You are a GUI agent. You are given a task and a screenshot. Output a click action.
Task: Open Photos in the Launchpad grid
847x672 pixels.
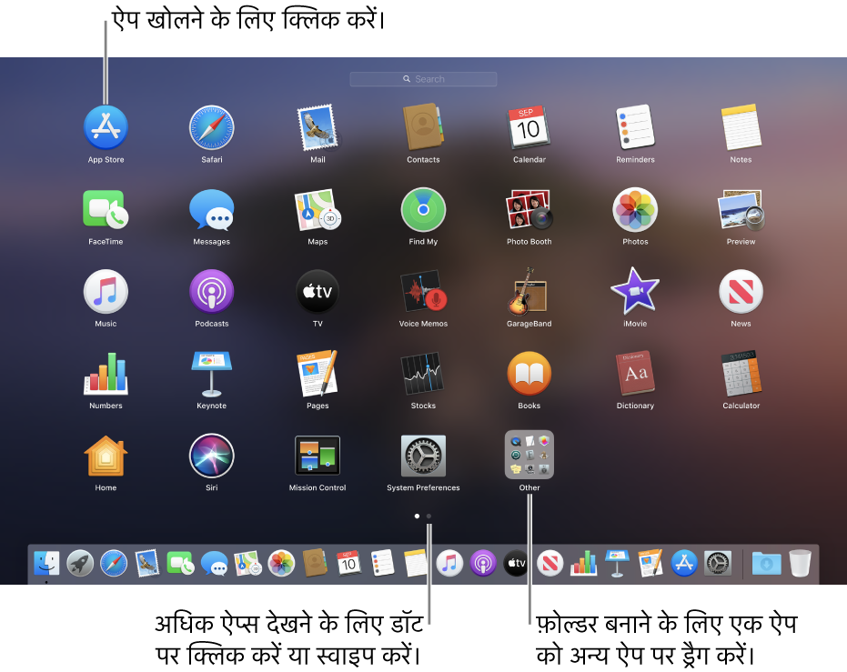point(635,209)
